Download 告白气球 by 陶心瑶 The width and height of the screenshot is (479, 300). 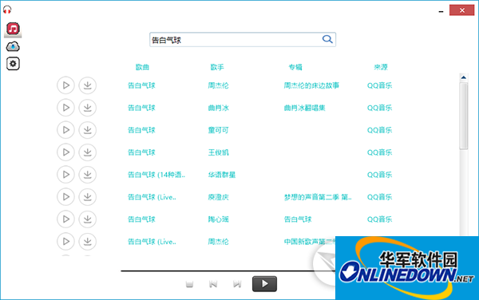point(88,219)
